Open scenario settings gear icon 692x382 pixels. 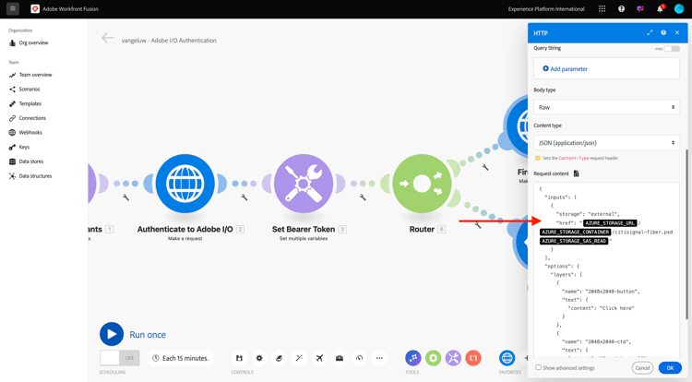click(259, 358)
